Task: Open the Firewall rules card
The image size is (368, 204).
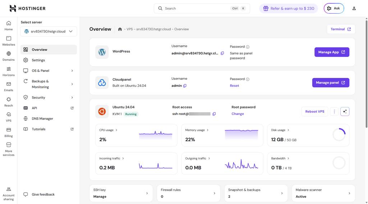Action: coord(188,193)
